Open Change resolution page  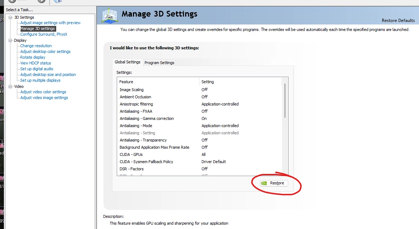pos(36,46)
